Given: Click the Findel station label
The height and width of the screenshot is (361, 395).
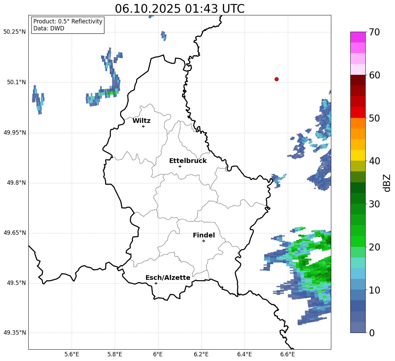Looking at the screenshot, I should click(204, 235).
